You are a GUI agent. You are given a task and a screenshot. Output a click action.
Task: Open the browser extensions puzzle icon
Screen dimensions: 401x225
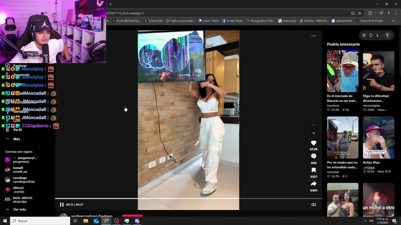pos(370,13)
